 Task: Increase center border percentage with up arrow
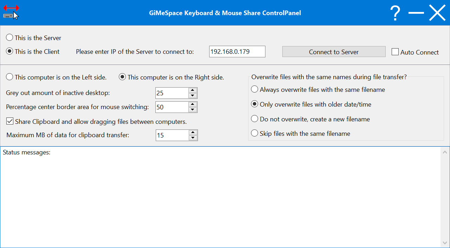[192, 104]
